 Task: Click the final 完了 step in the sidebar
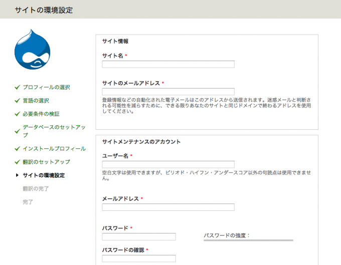28,202
